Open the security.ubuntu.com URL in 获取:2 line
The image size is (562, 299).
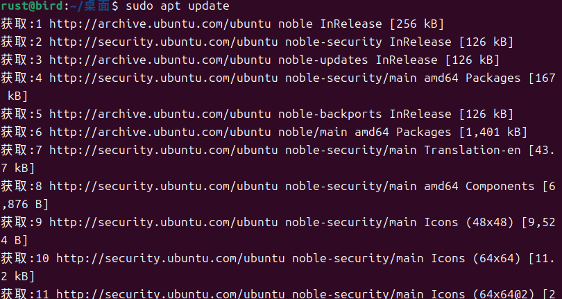click(x=164, y=42)
